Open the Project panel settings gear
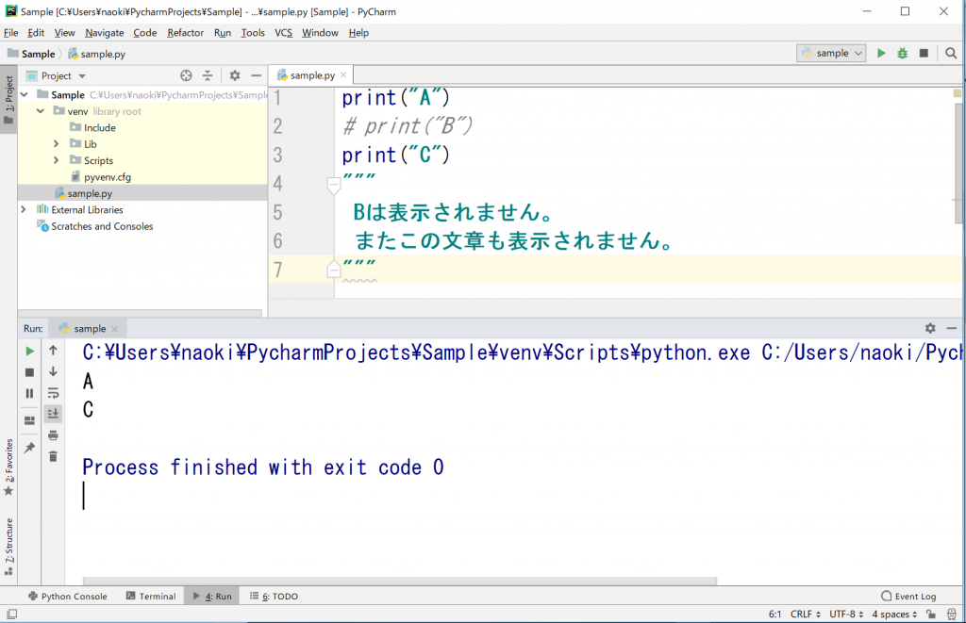Viewport: 966px width, 623px height. pos(233,75)
